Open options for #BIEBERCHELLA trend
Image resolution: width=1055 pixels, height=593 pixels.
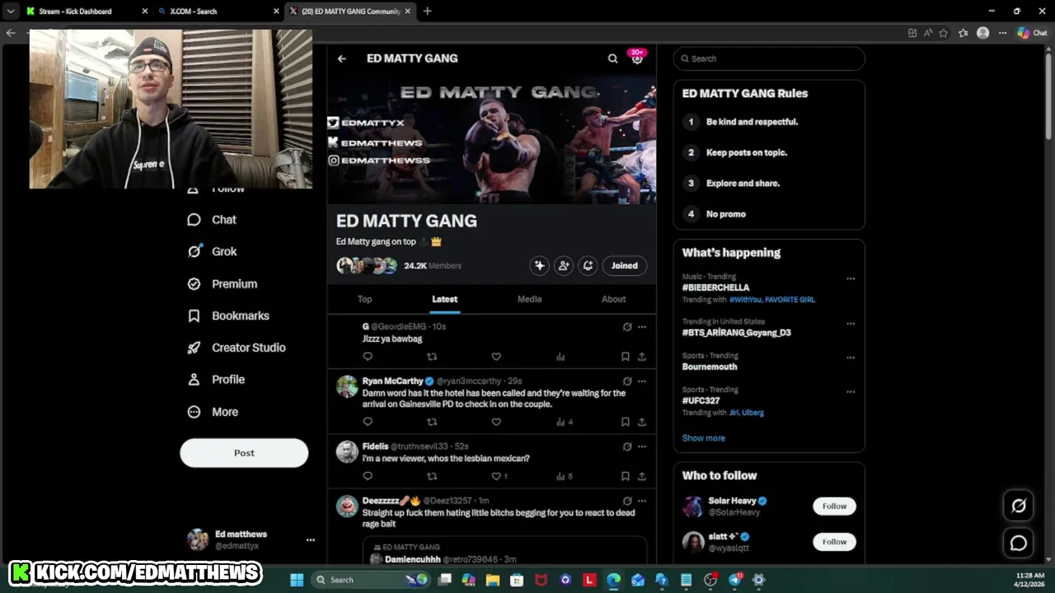tap(851, 278)
